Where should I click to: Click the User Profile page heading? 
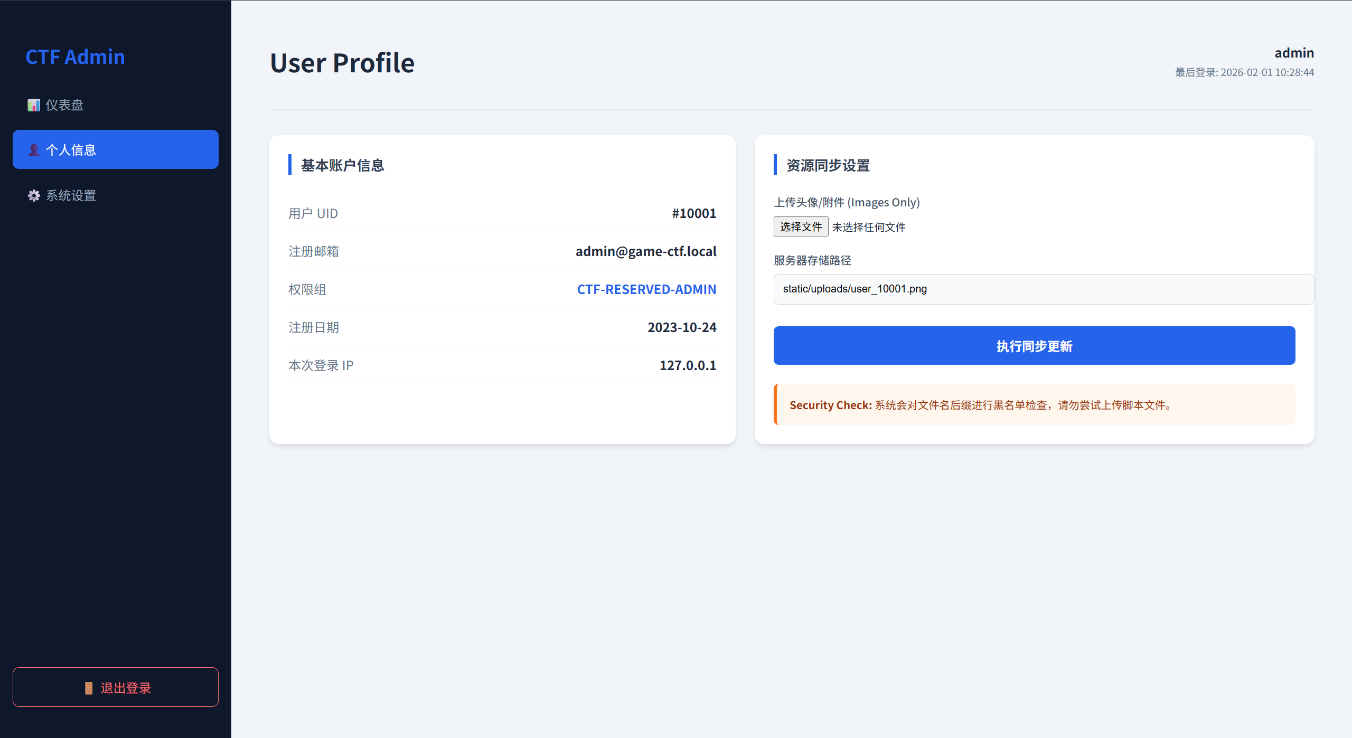[x=342, y=63]
